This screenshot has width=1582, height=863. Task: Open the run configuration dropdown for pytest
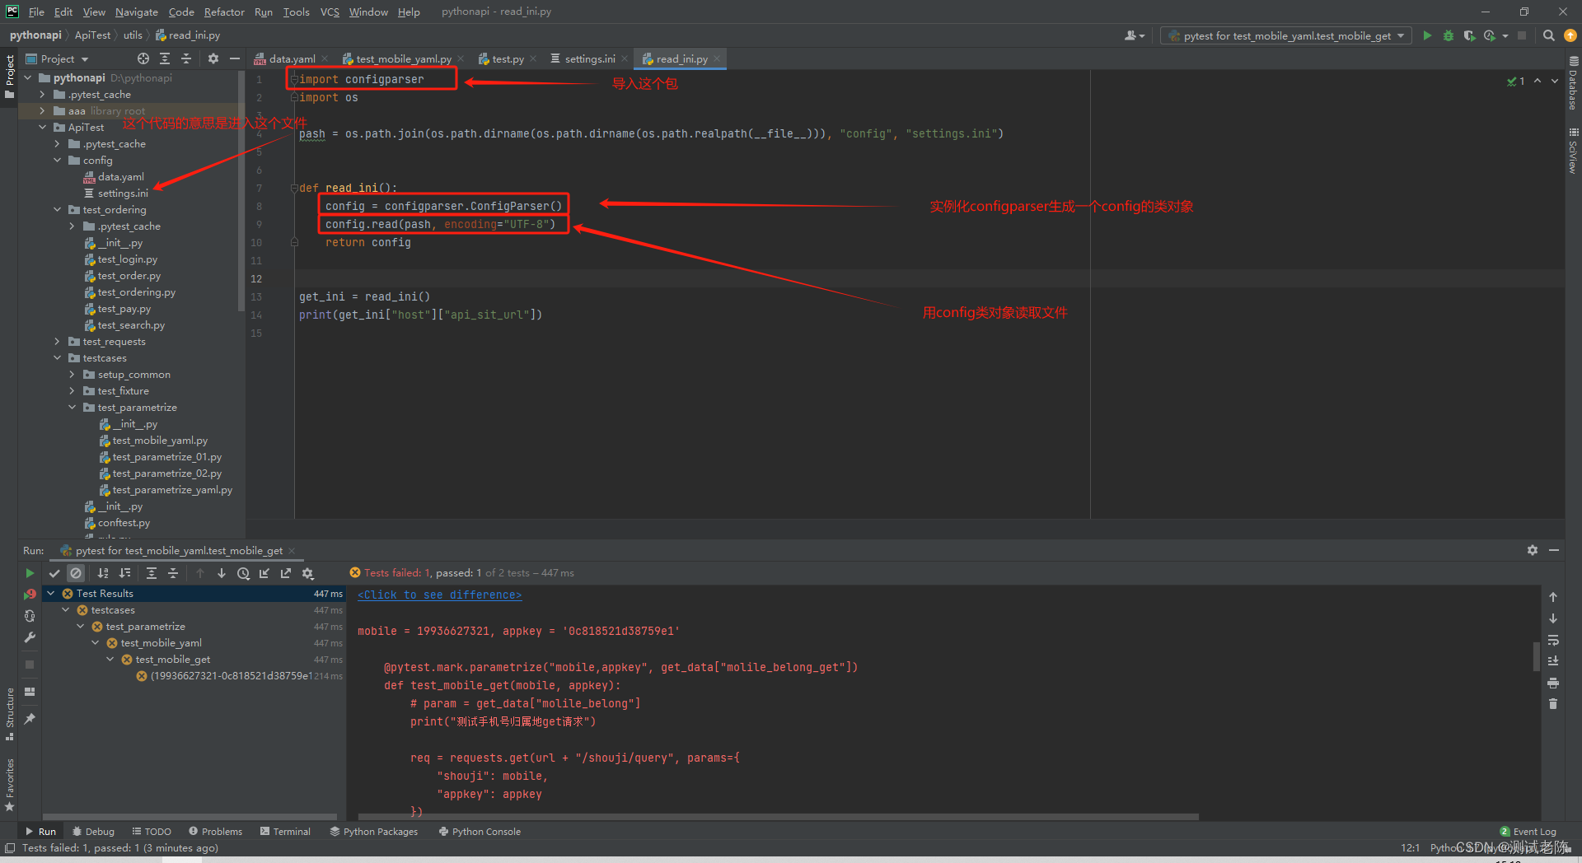point(1401,35)
